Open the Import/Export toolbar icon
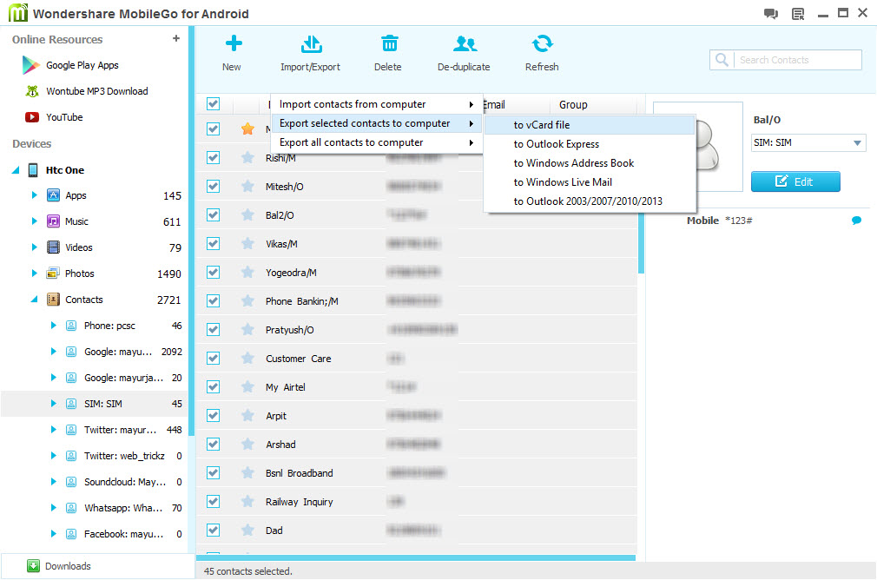This screenshot has width=877, height=580. point(311,43)
